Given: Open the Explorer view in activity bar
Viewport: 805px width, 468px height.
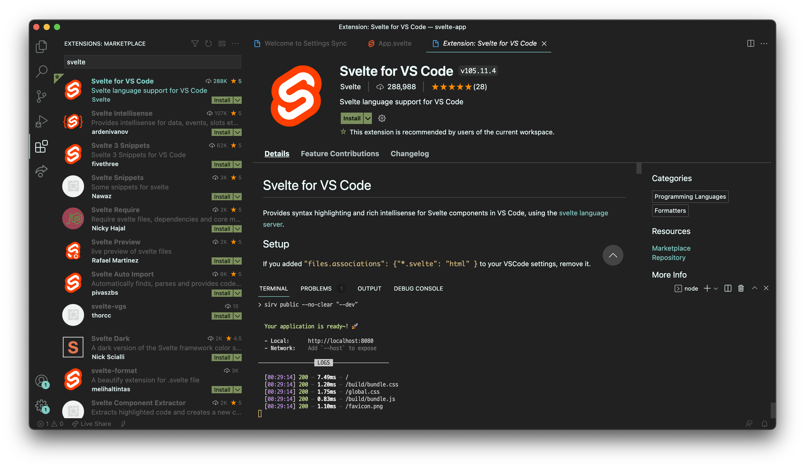Looking at the screenshot, I should [x=41, y=47].
